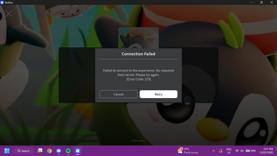Click the sync update tray icon
This screenshot has height=156, width=277.
click(220, 151)
